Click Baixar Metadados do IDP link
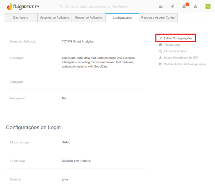The height and width of the screenshot is (188, 215). 181,58
